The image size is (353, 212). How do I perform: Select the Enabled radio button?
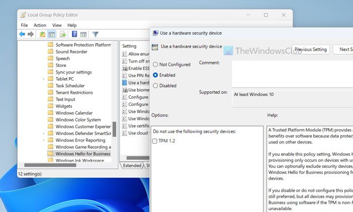[x=155, y=75]
